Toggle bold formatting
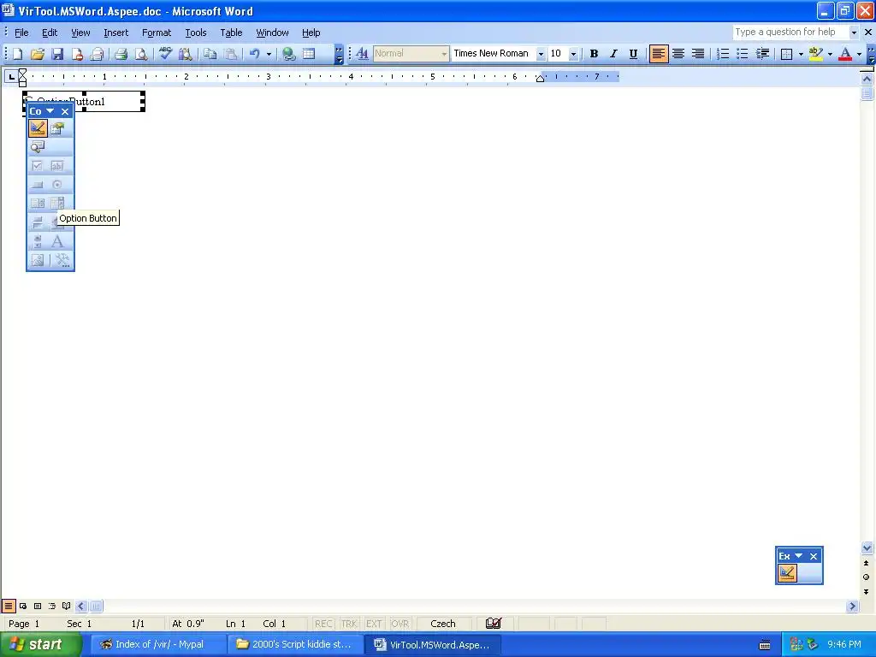Image resolution: width=876 pixels, height=657 pixels. pyautogui.click(x=594, y=54)
